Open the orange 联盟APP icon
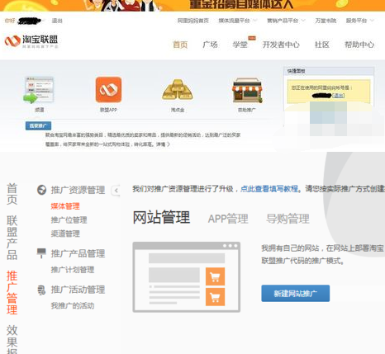 108,90
